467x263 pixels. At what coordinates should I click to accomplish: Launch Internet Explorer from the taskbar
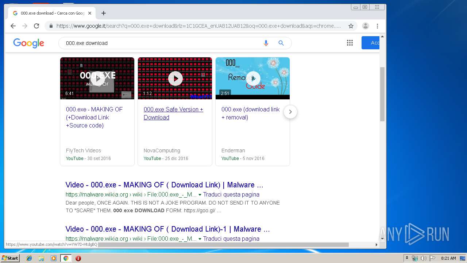click(x=29, y=258)
